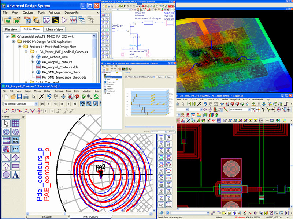This screenshot has height=219, width=293.
Task: Collapse the Section 1 - Front-End Design Flow folder
Action: pyautogui.click(x=20, y=47)
